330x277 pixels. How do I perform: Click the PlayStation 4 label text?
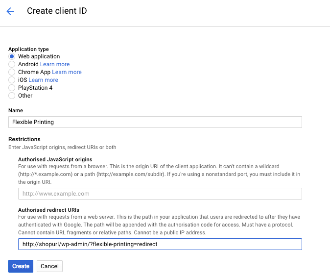[x=35, y=88]
